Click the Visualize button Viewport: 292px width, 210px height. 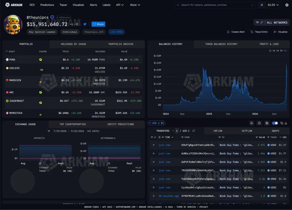[280, 32]
